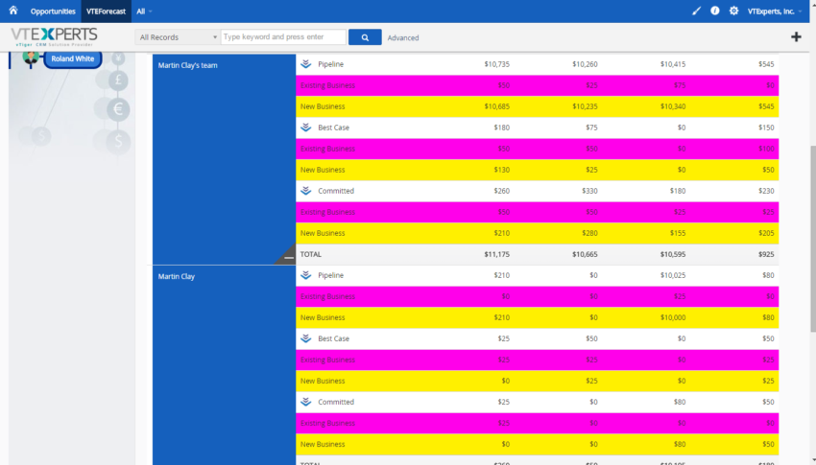
Task: Open the settings gear icon
Action: [733, 11]
